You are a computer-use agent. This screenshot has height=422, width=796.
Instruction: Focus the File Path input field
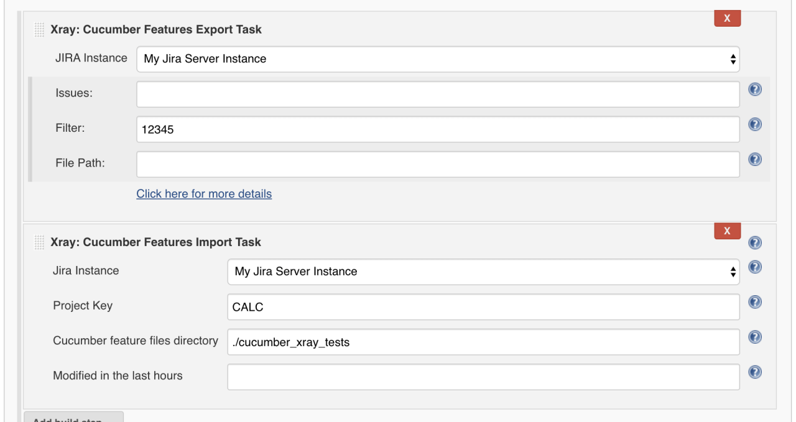pyautogui.click(x=438, y=164)
